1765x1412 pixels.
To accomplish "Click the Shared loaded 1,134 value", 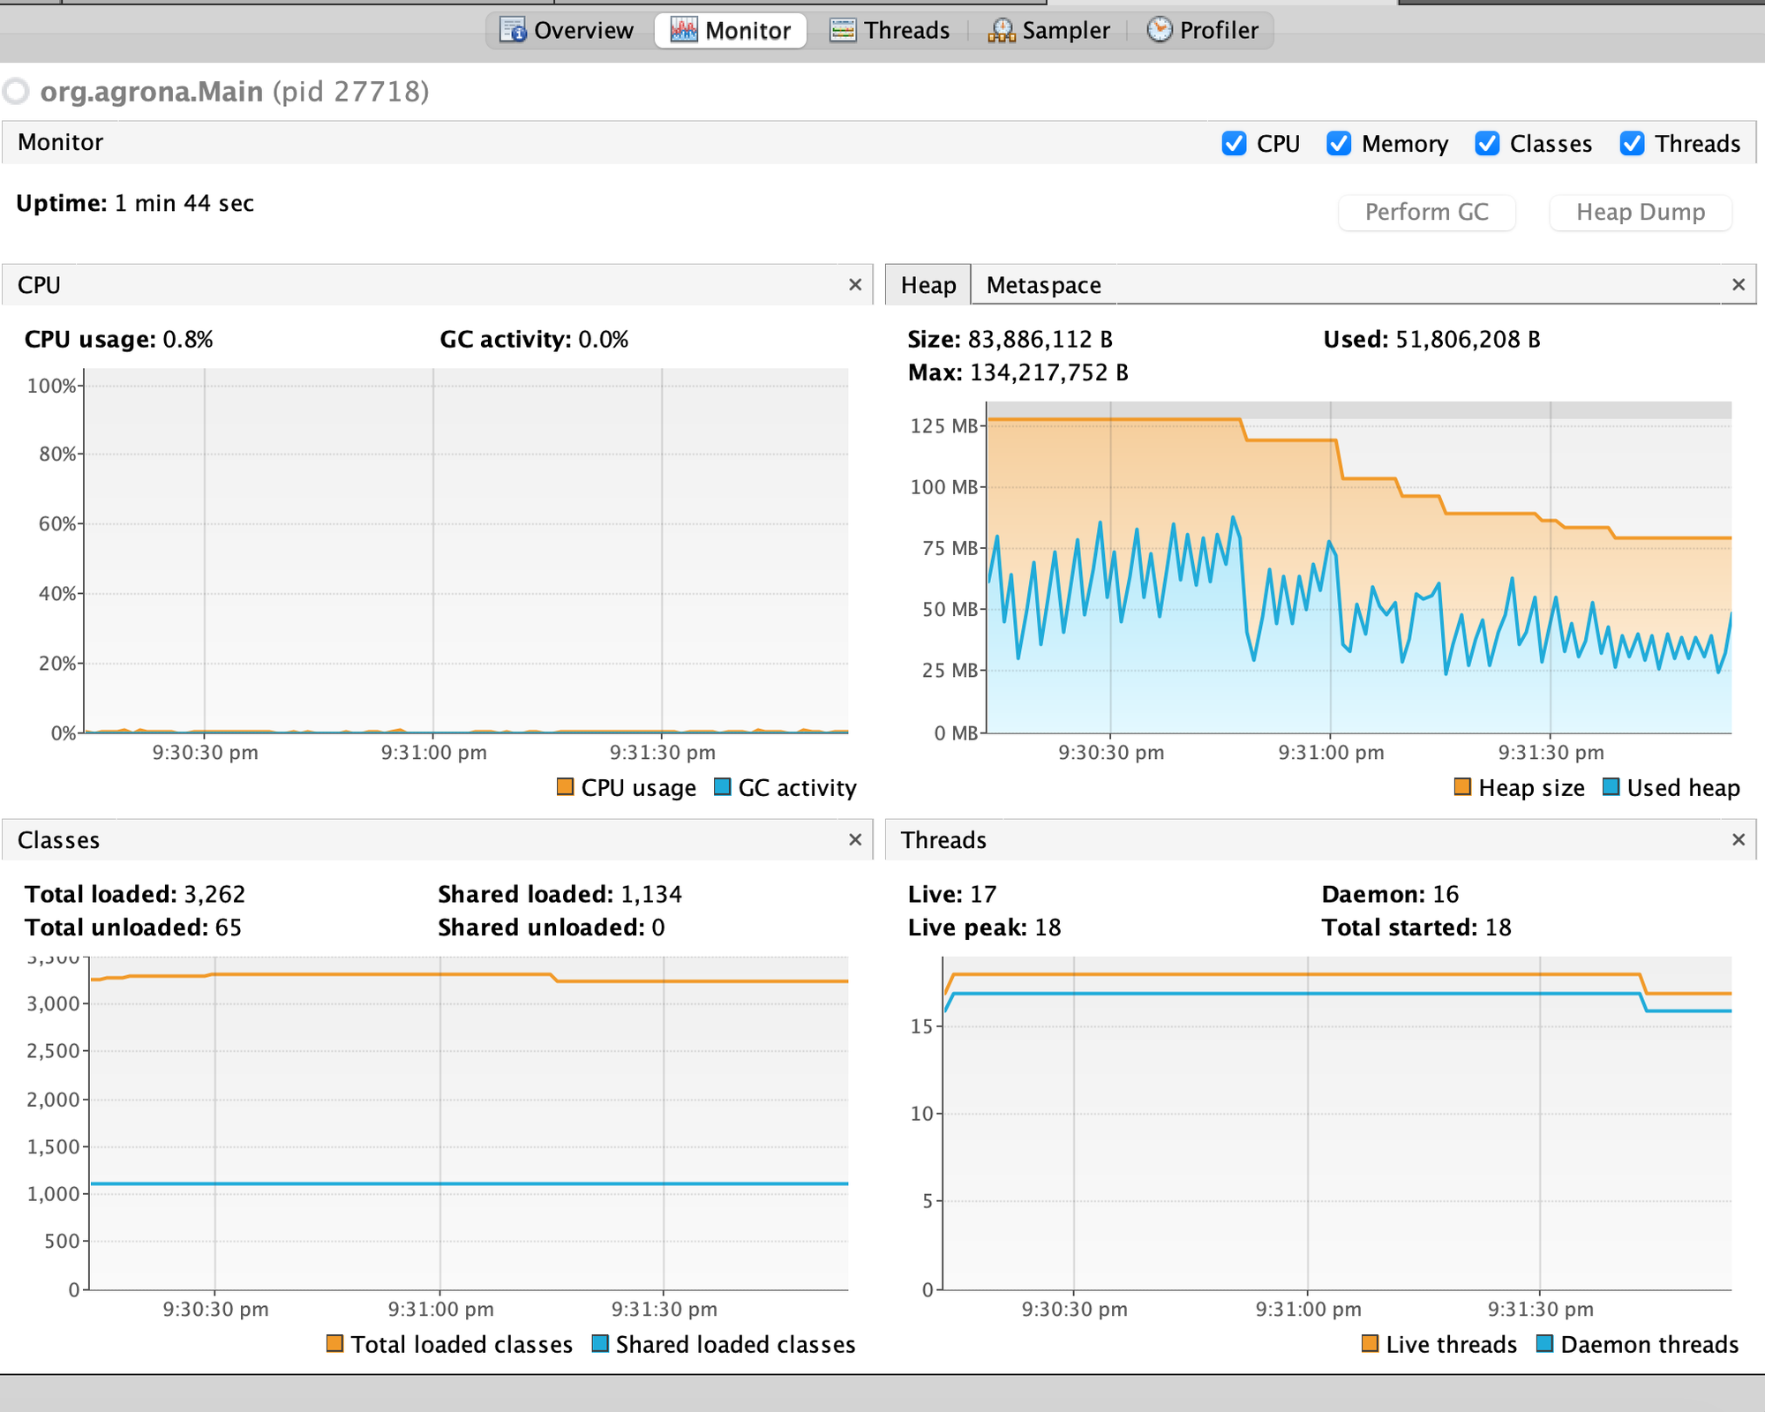I will (651, 894).
